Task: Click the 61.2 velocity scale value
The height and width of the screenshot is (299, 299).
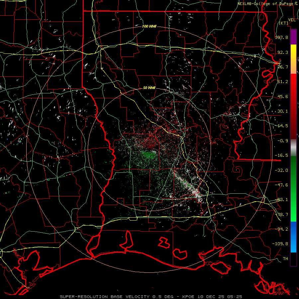Action: point(283,82)
